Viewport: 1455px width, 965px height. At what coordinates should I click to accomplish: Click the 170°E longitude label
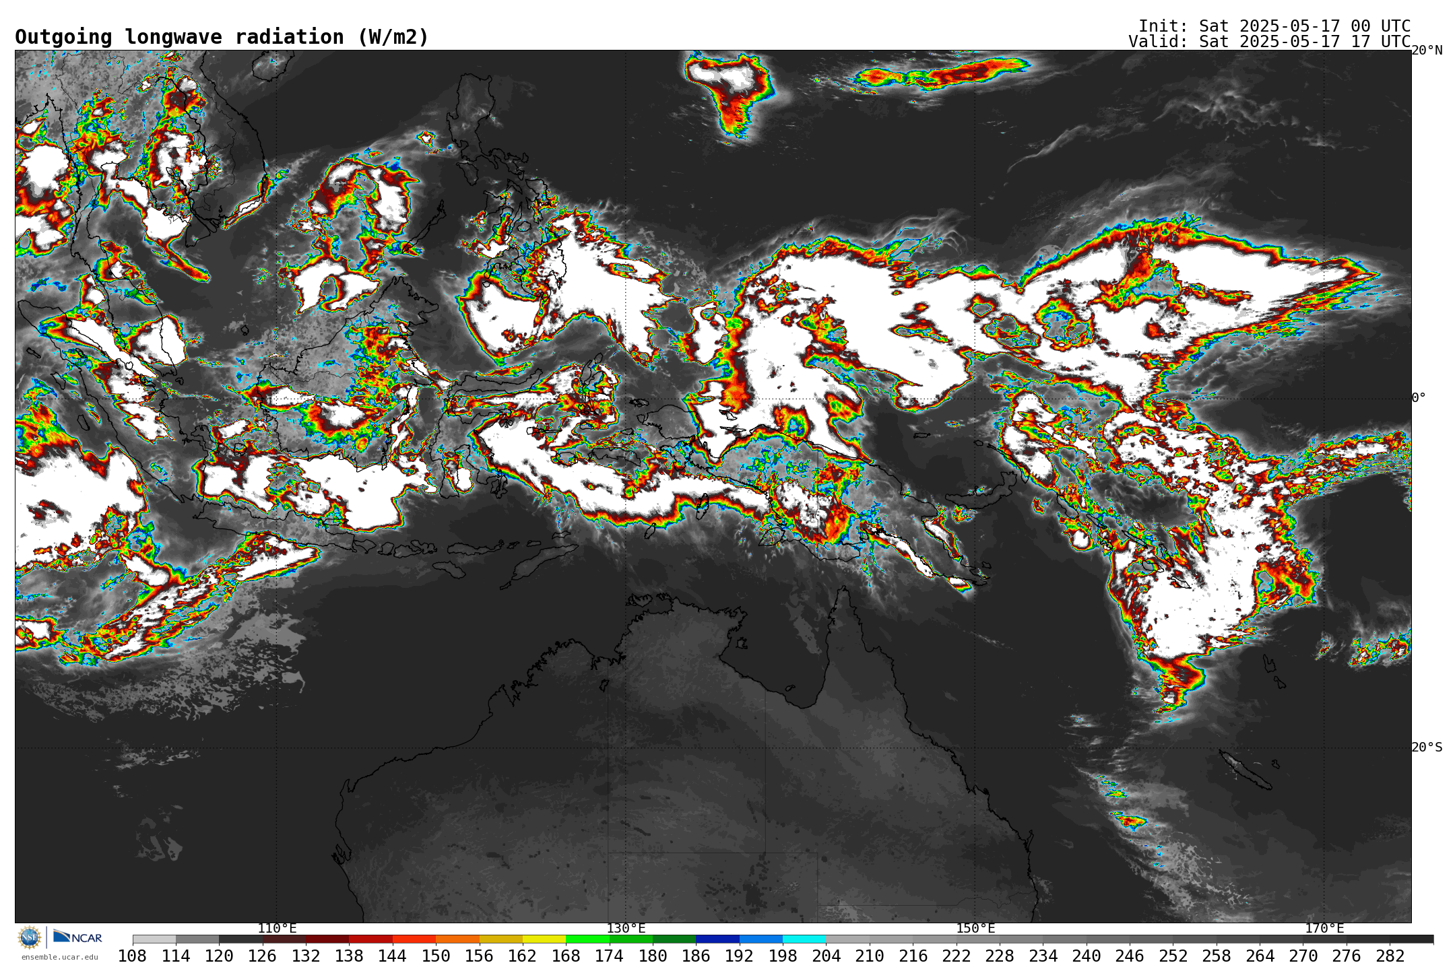pos(1324,928)
